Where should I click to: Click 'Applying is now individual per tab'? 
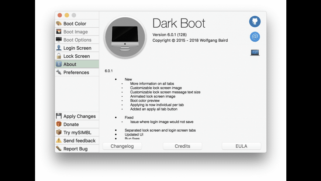tap(157, 105)
